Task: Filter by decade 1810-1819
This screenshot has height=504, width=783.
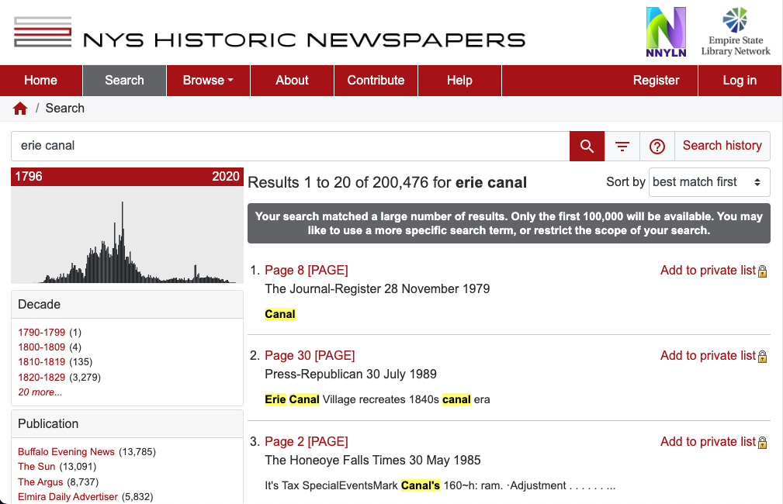Action: tap(41, 362)
